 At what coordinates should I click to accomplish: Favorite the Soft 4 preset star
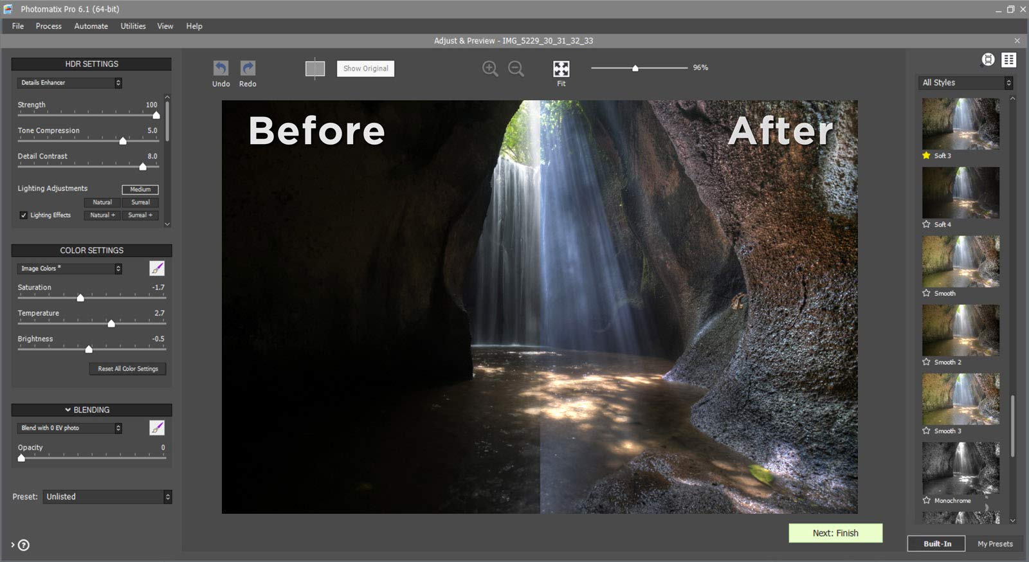[926, 224]
